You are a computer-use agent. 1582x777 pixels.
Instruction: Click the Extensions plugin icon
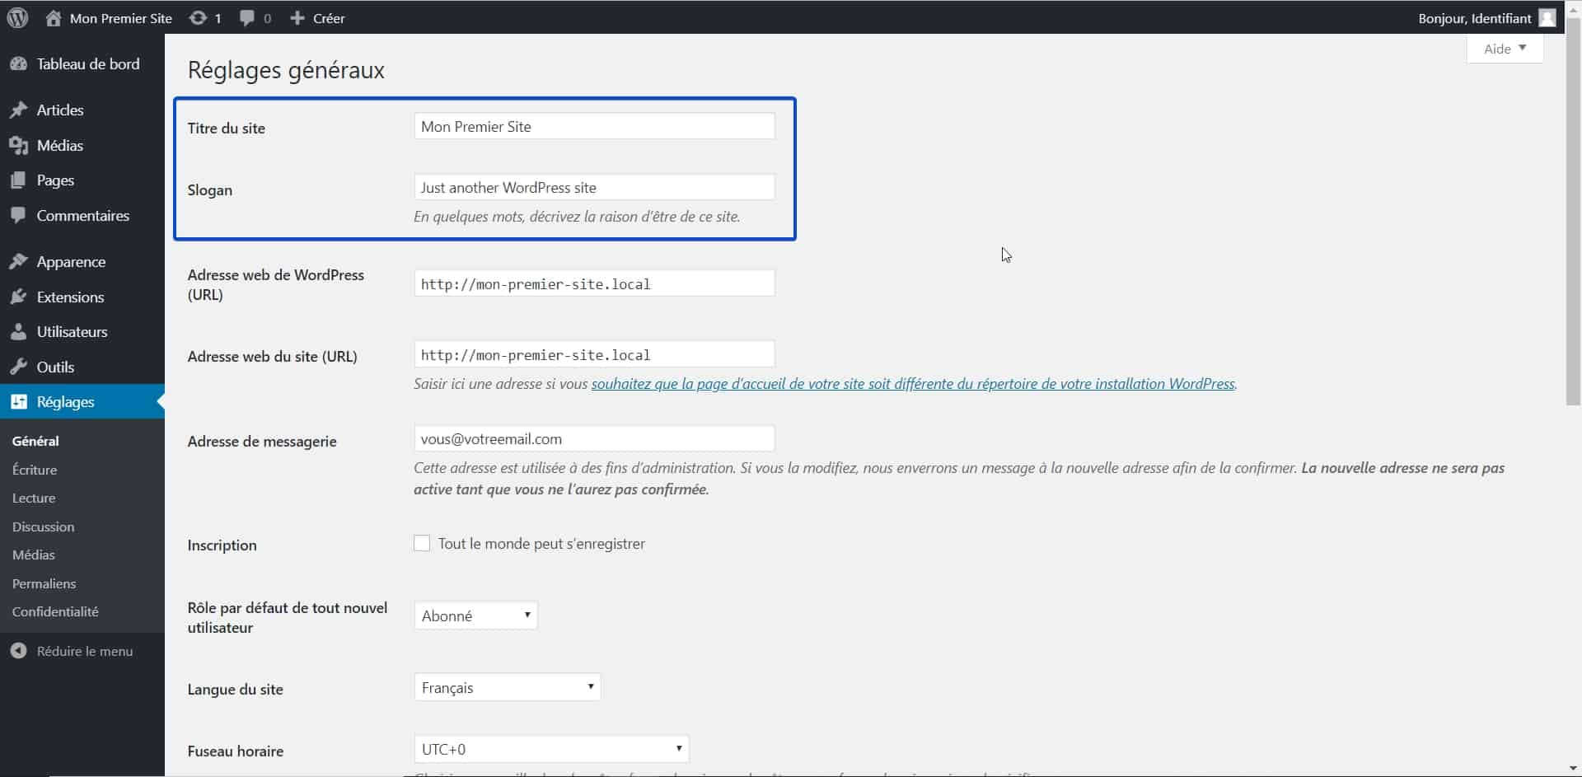(x=18, y=297)
